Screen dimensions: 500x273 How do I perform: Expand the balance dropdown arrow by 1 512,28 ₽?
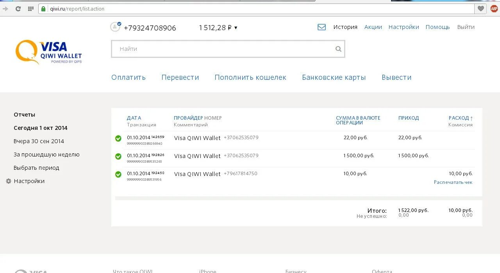click(236, 28)
